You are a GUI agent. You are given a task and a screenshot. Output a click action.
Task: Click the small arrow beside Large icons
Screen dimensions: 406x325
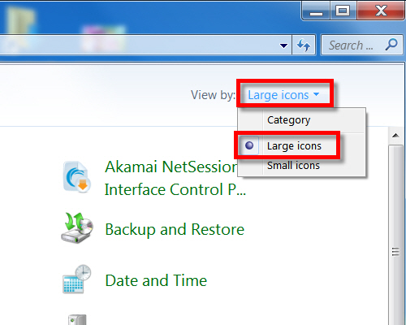pyautogui.click(x=316, y=94)
